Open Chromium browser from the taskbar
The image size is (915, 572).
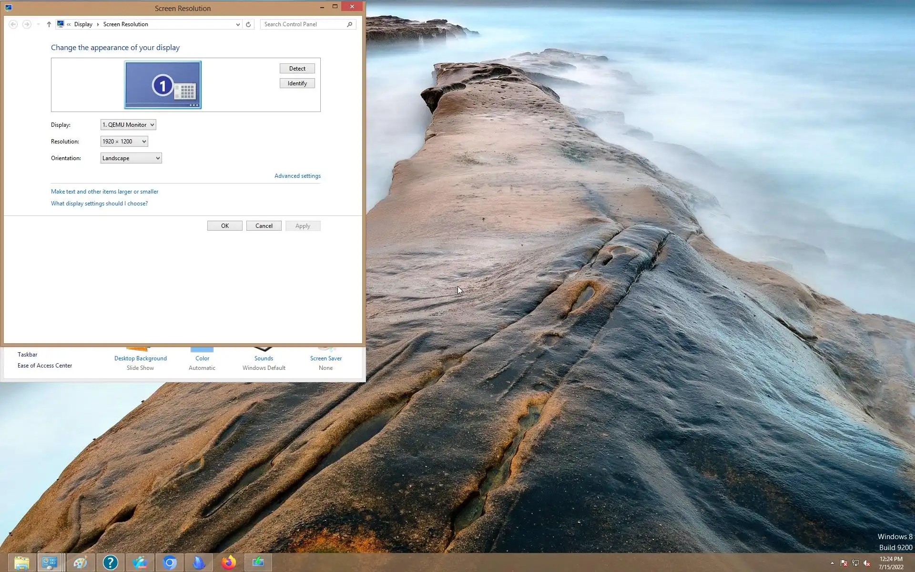pyautogui.click(x=170, y=562)
